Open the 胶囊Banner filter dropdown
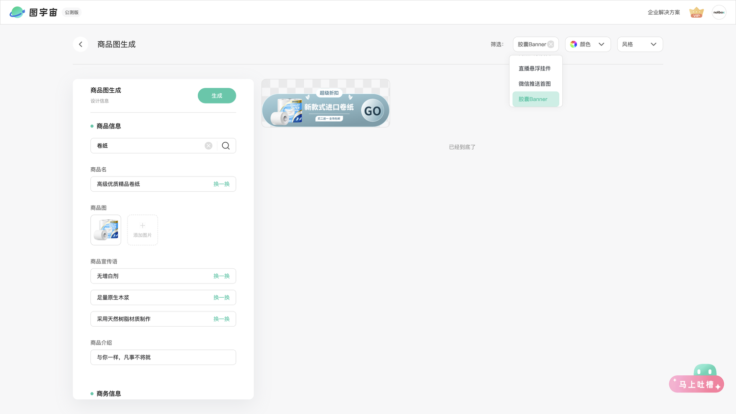The image size is (736, 414). (x=535, y=44)
